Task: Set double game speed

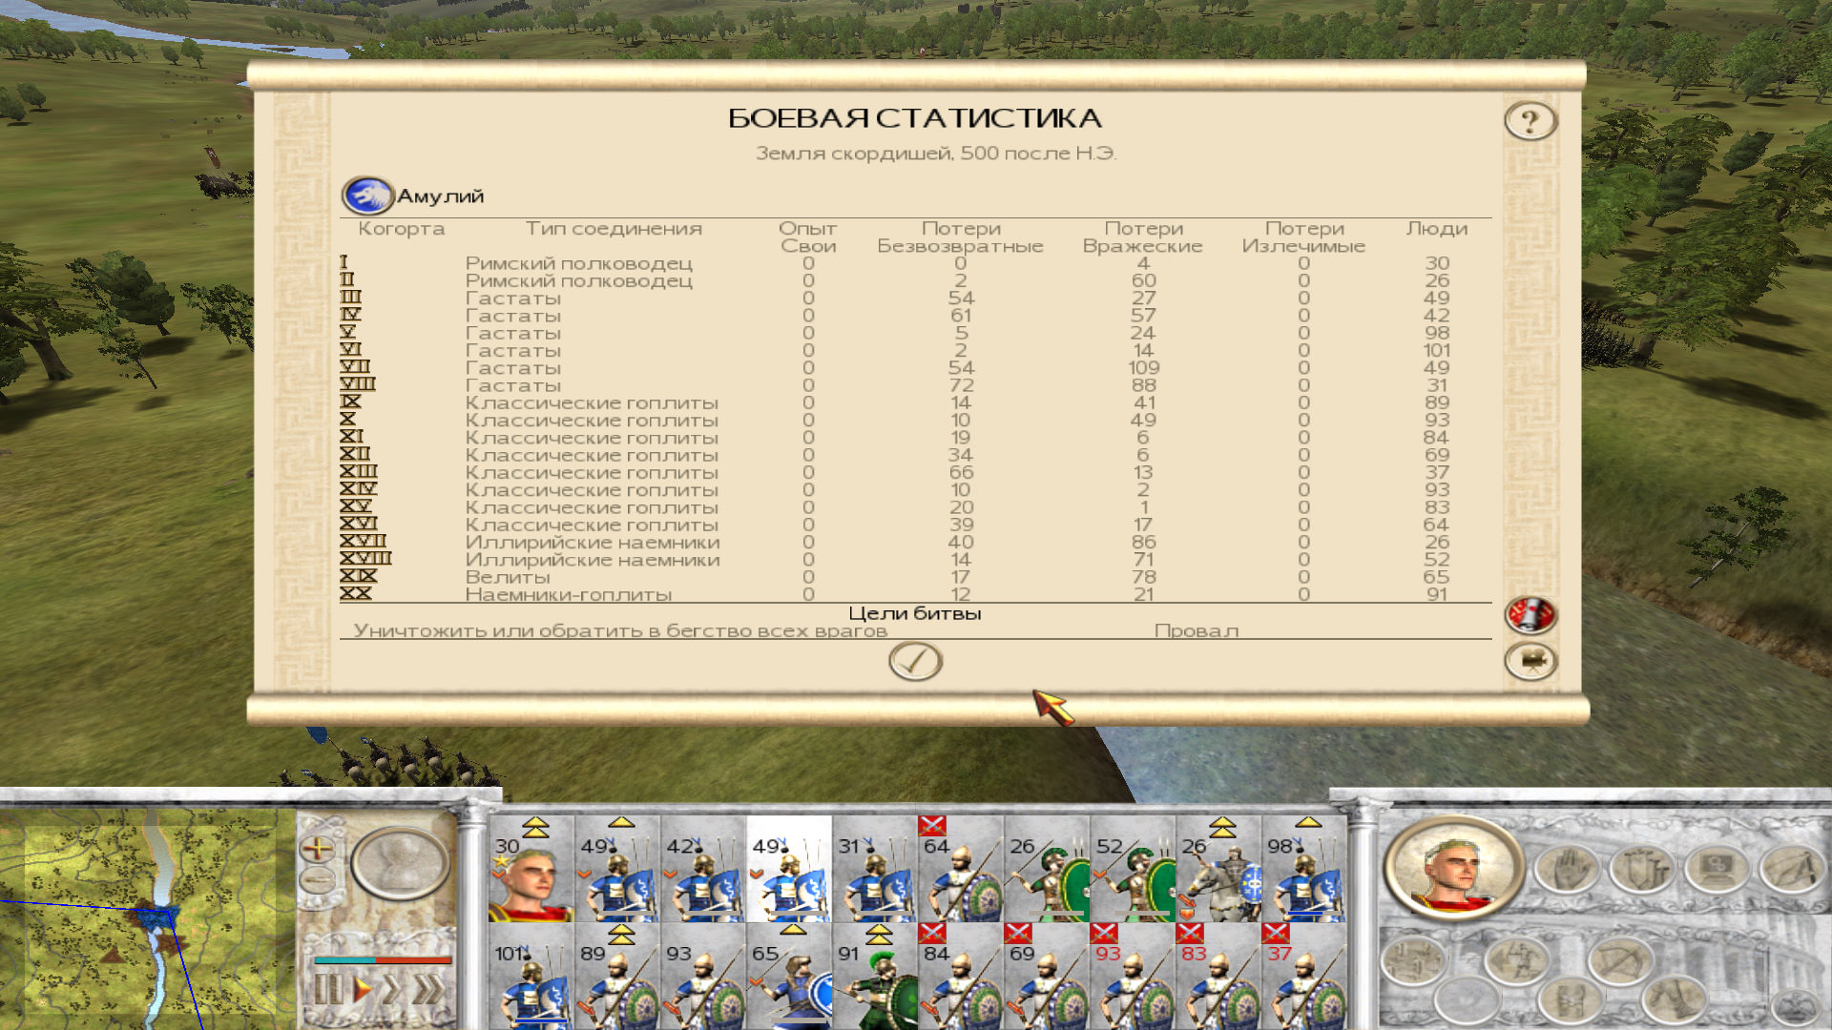Action: click(x=391, y=989)
